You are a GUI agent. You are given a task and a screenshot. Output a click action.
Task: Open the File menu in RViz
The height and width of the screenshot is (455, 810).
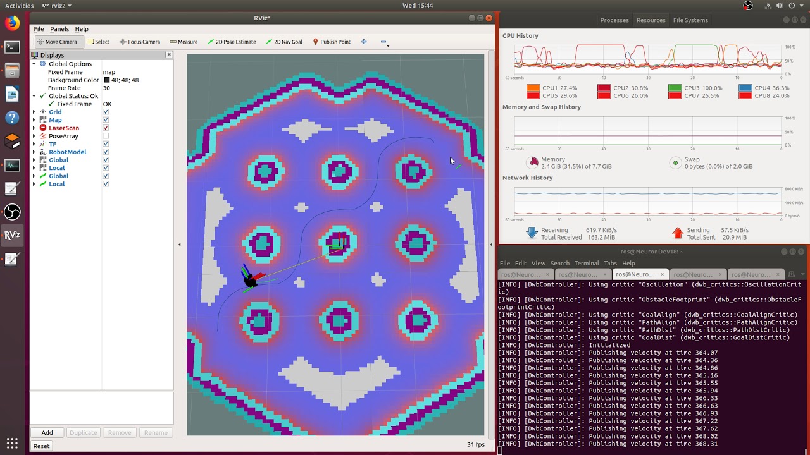[39, 29]
